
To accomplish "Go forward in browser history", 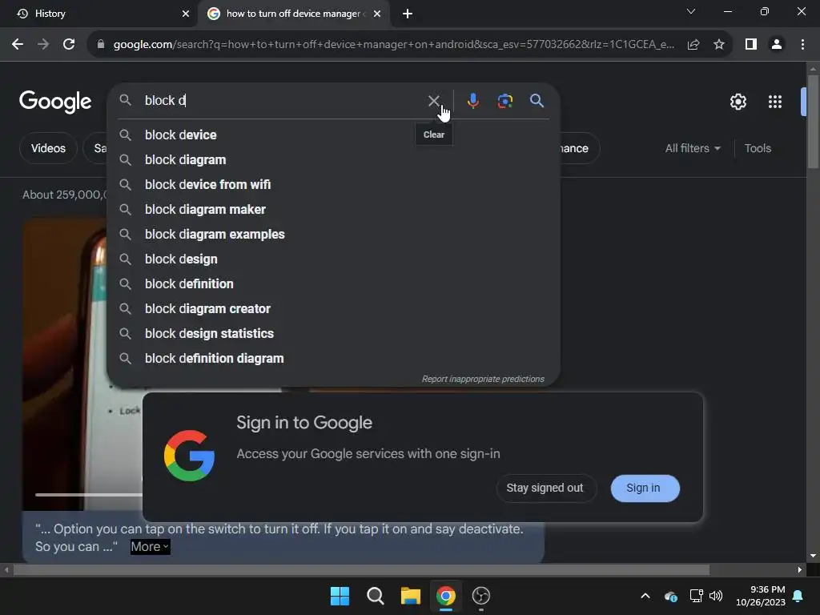I will point(43,44).
